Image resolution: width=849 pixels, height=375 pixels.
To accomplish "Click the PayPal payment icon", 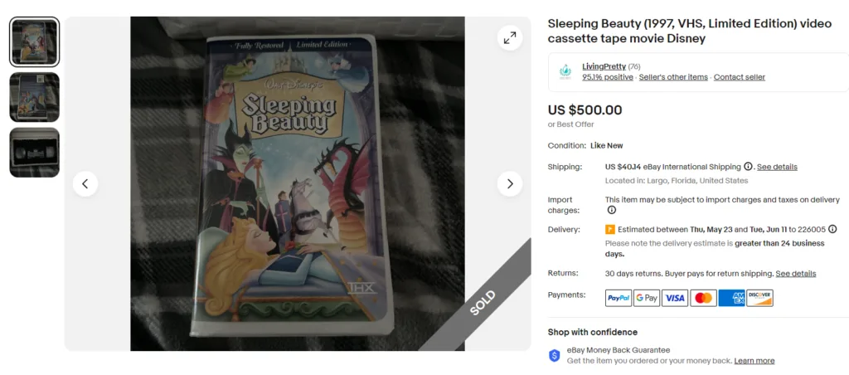I will click(619, 298).
